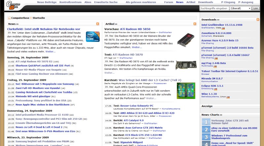
Task: Open the News RSS feed icon
Action: pos(98,24)
